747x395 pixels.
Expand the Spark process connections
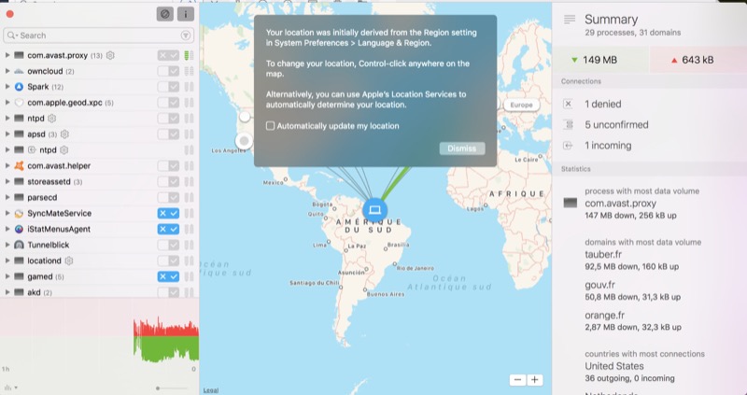pos(7,87)
